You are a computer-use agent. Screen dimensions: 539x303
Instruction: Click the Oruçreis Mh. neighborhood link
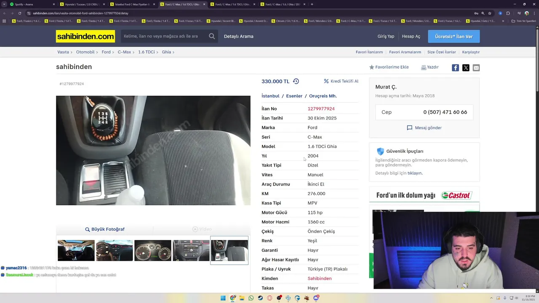[323, 96]
